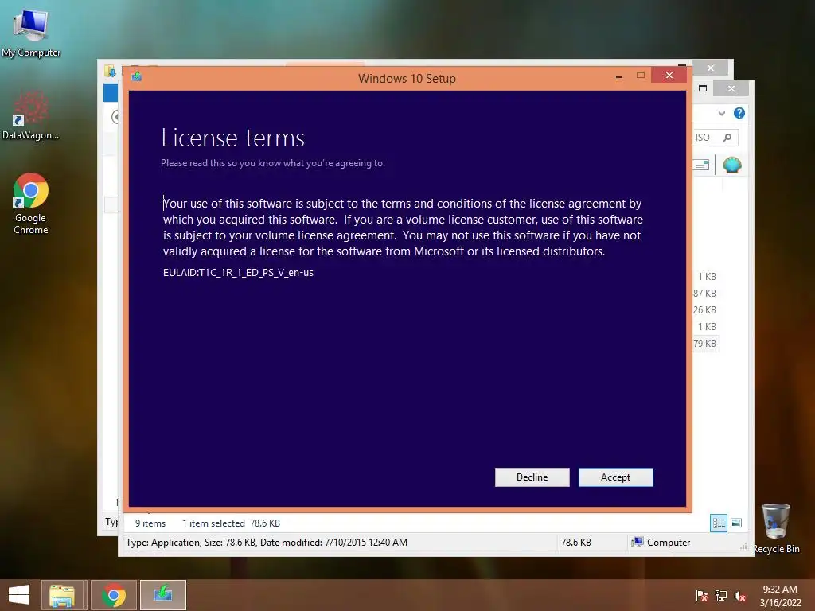The image size is (815, 611).
Task: Open the Action Center flag tray icon
Action: (701, 595)
